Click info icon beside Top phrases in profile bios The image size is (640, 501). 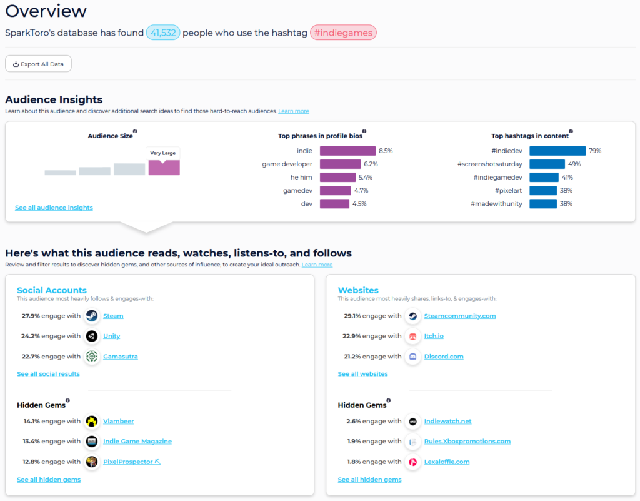(364, 131)
